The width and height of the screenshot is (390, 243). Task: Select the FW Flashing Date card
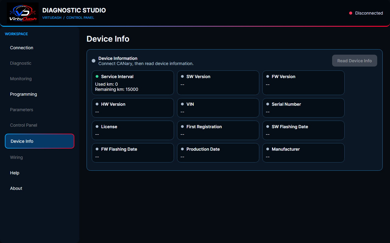tap(133, 153)
